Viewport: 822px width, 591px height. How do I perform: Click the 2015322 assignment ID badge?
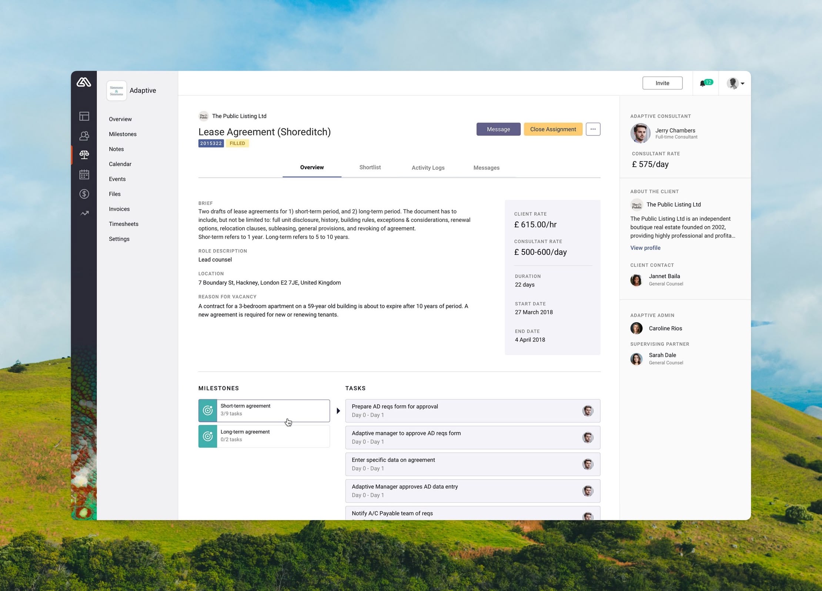tap(211, 144)
